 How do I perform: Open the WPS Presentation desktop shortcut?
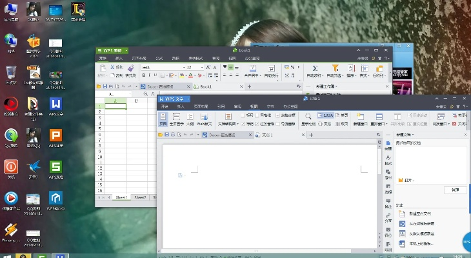pyautogui.click(x=56, y=138)
